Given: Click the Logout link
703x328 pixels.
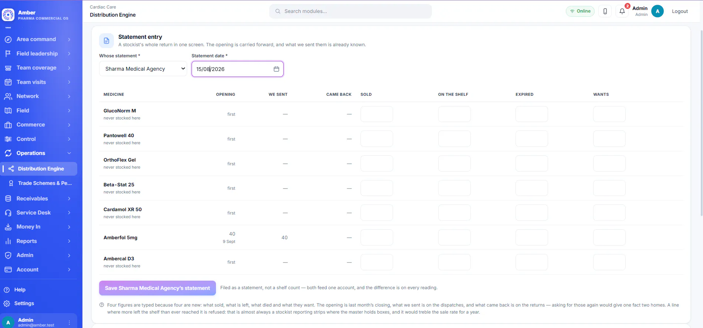Looking at the screenshot, I should pyautogui.click(x=680, y=11).
